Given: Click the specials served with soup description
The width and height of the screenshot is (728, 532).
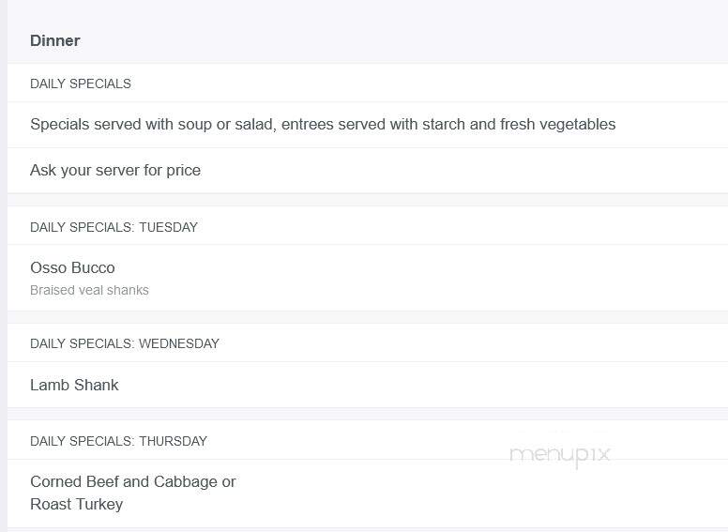Looking at the screenshot, I should (x=323, y=125).
